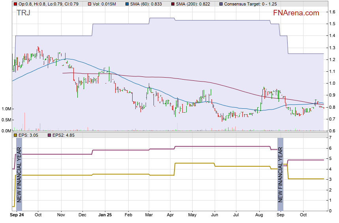Click the 'EPS: 3.05' legend label

point(29,135)
